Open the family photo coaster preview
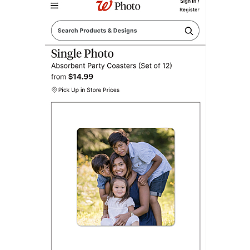 [126, 177]
